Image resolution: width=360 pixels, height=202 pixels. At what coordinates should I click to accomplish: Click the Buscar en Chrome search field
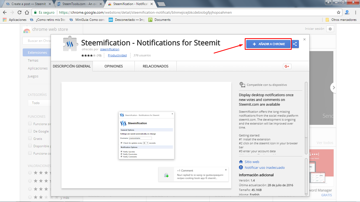click(x=39, y=41)
